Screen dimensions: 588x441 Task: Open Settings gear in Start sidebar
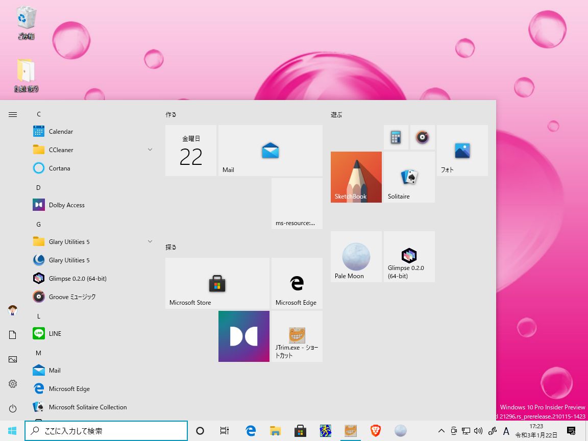pyautogui.click(x=12, y=384)
